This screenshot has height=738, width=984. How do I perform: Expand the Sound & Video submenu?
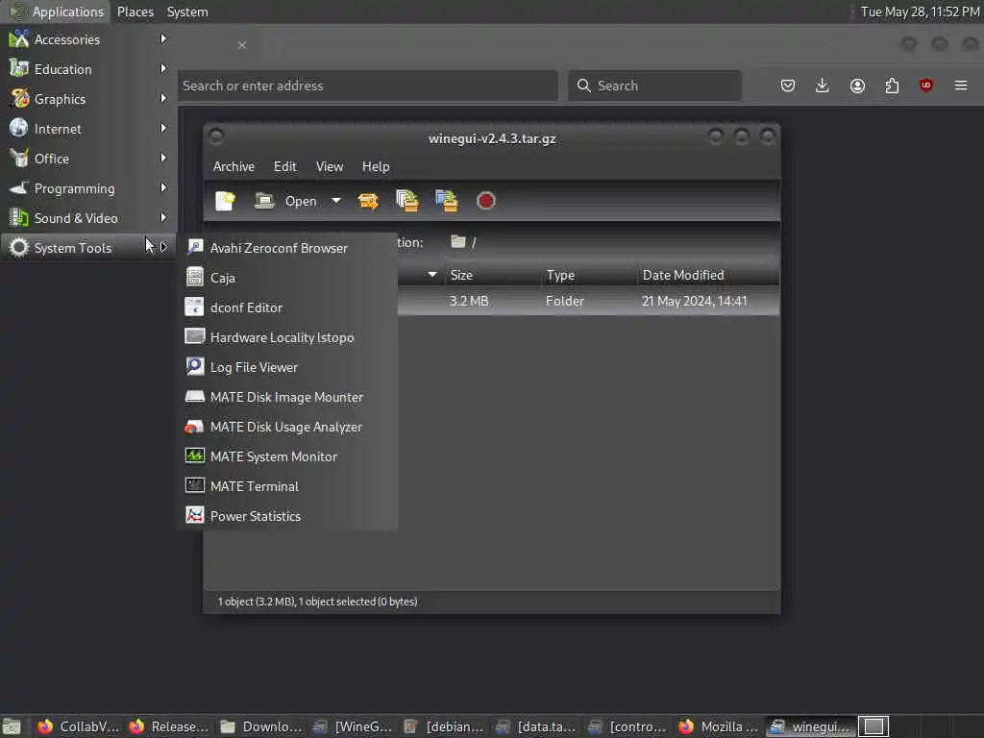point(87,218)
